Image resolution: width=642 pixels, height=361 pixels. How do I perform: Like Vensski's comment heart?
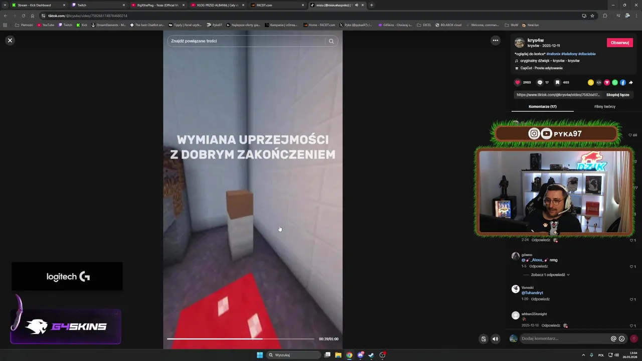(632, 299)
